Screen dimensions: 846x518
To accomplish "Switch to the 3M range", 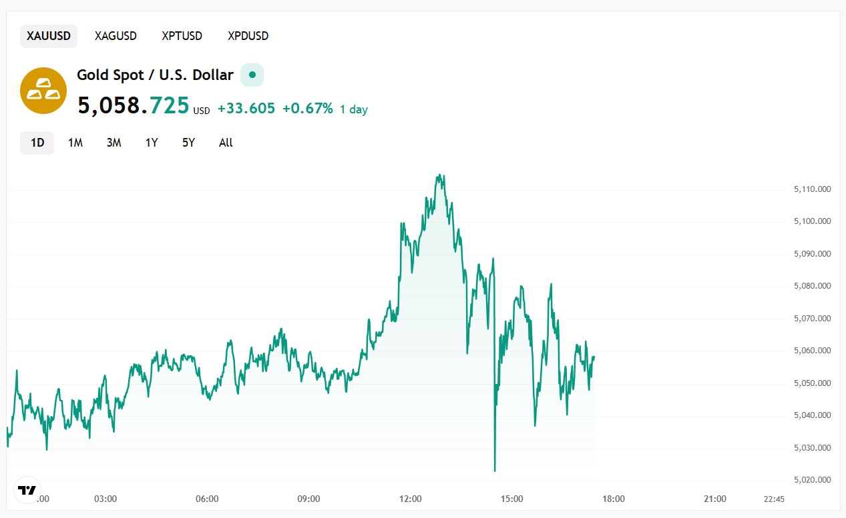I will 114,143.
